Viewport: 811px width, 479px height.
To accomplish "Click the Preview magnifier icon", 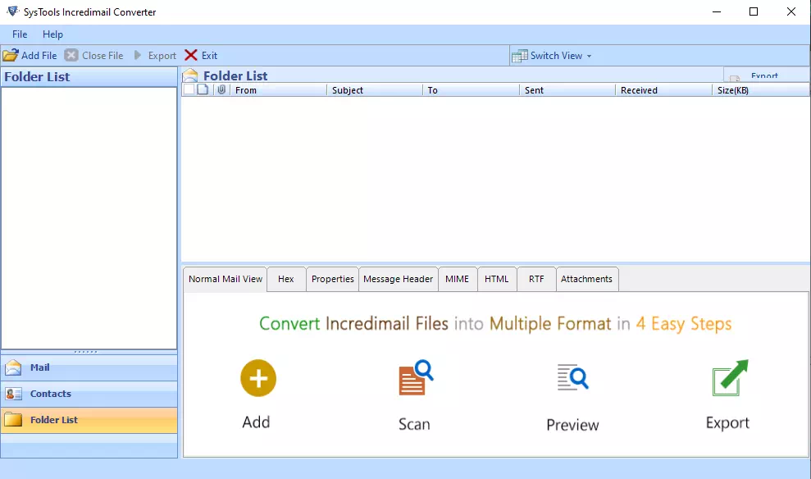I will [572, 377].
